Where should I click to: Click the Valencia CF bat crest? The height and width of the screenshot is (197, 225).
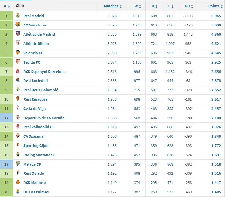pyautogui.click(x=18, y=53)
